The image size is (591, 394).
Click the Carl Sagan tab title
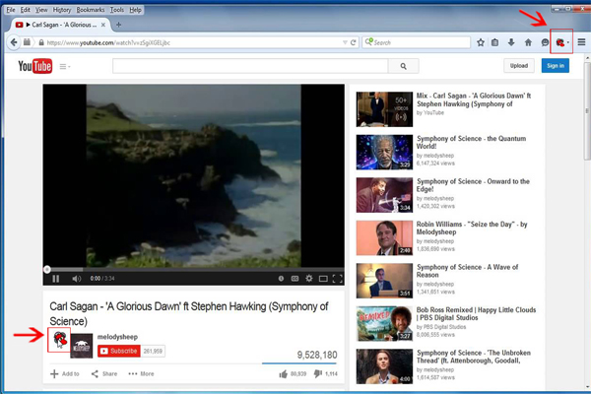[x=64, y=25]
